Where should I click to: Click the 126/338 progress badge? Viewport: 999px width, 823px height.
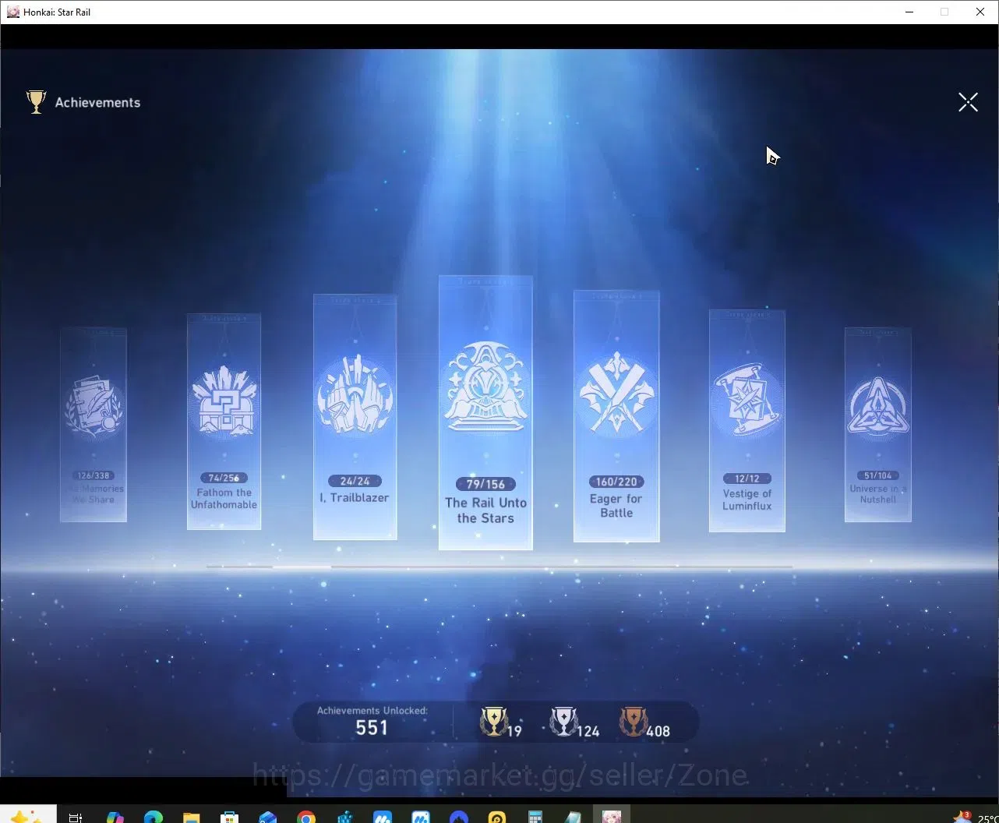[94, 475]
